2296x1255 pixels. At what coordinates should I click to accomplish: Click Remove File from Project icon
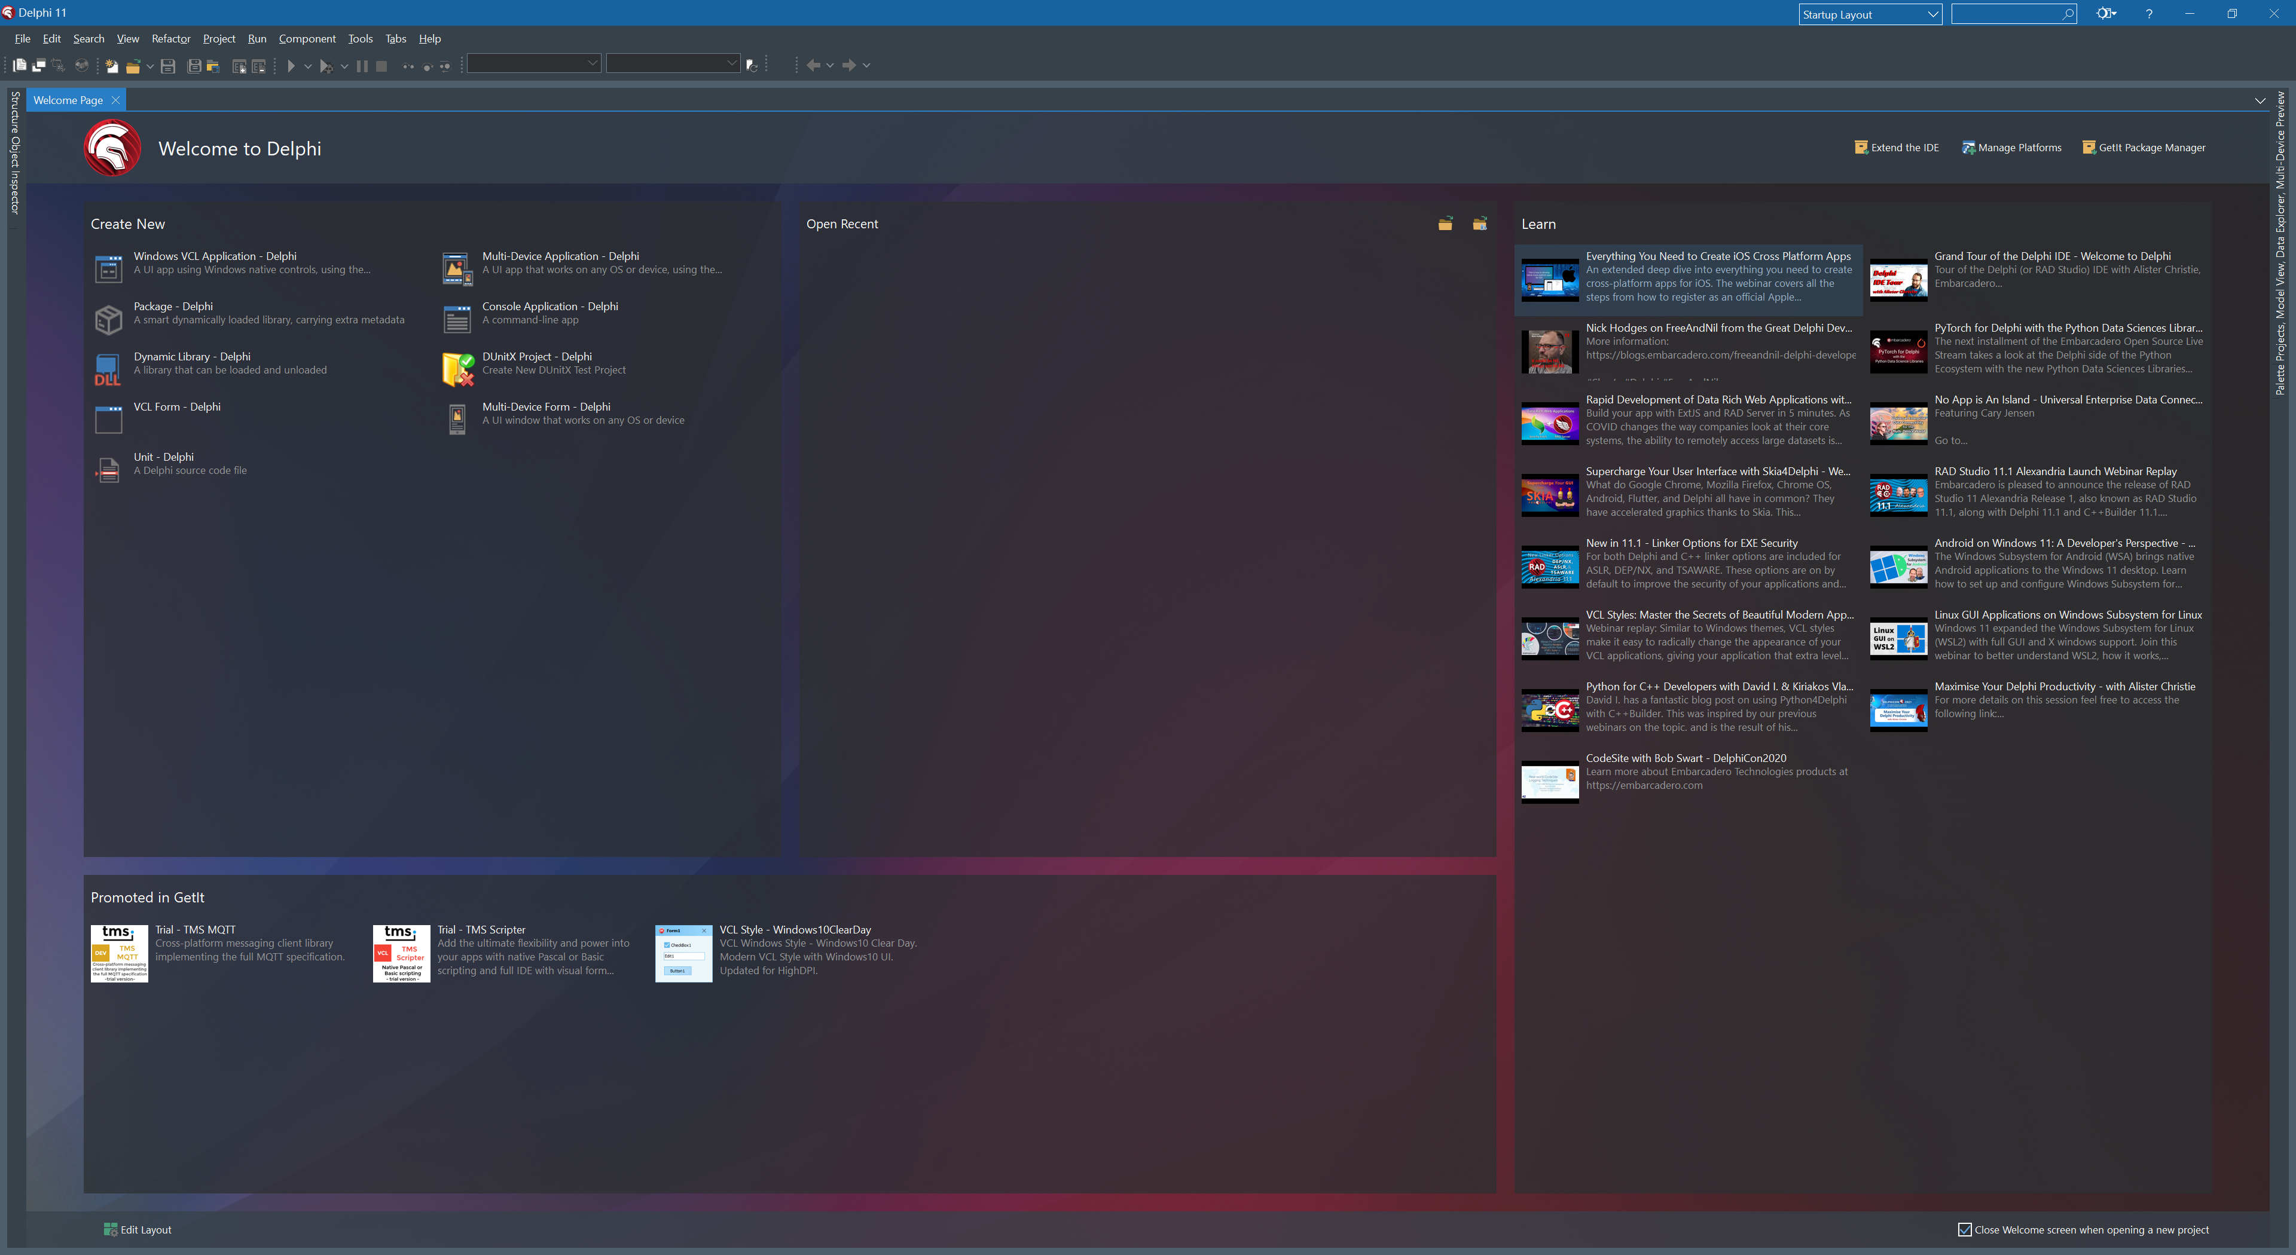click(x=258, y=66)
